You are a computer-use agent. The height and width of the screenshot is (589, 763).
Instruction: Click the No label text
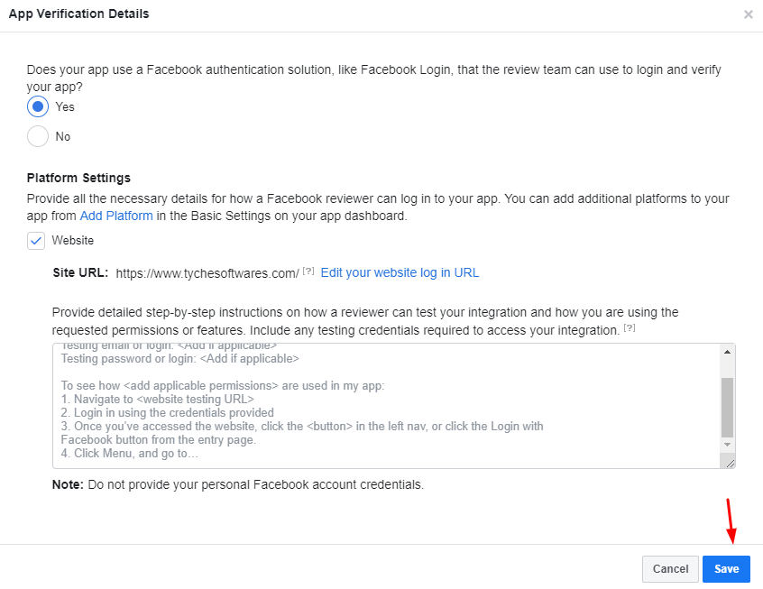coord(63,136)
